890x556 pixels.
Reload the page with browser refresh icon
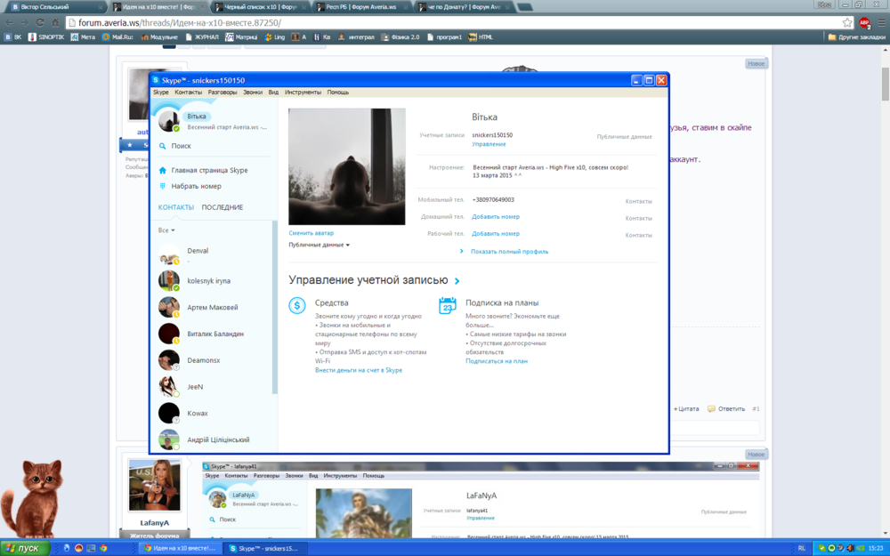point(56,22)
